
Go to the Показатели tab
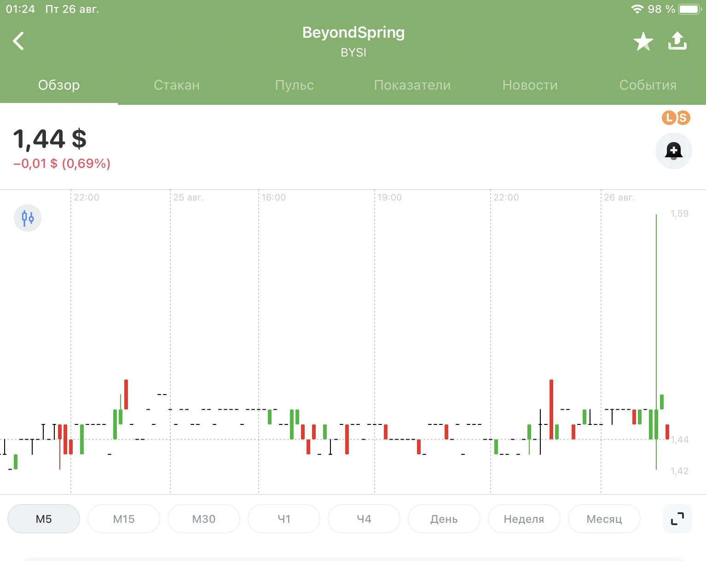pos(412,85)
